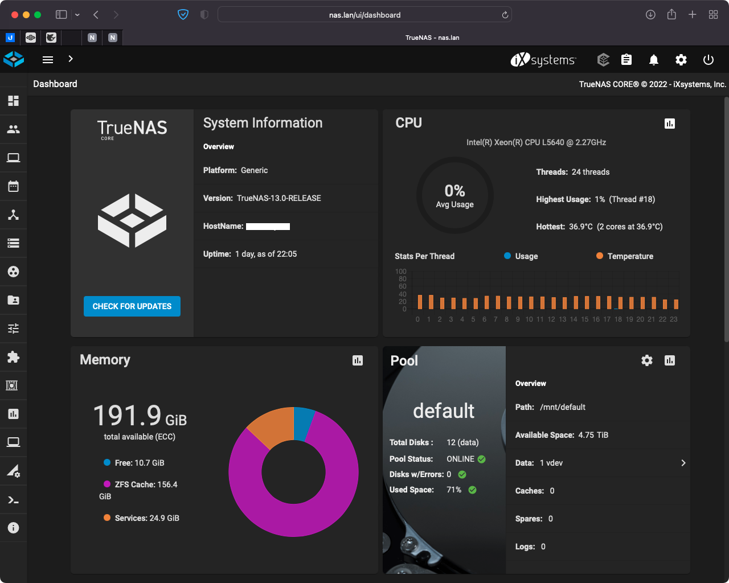Click the Services orange legend dot

pyautogui.click(x=107, y=518)
